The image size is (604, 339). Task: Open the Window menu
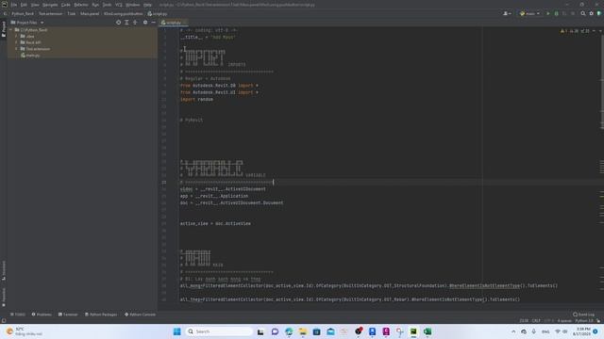tap(133, 5)
